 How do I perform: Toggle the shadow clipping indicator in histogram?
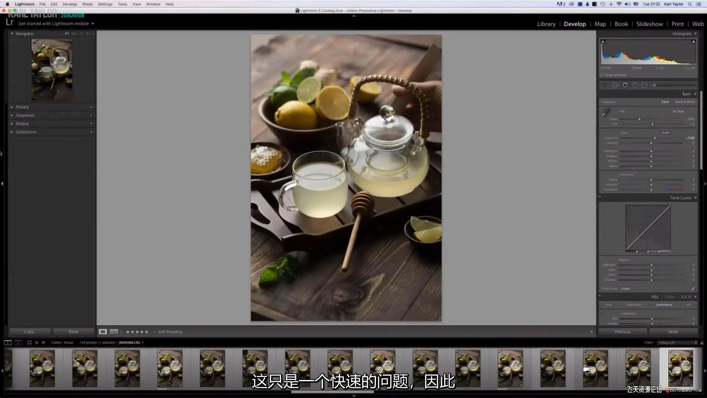[603, 42]
